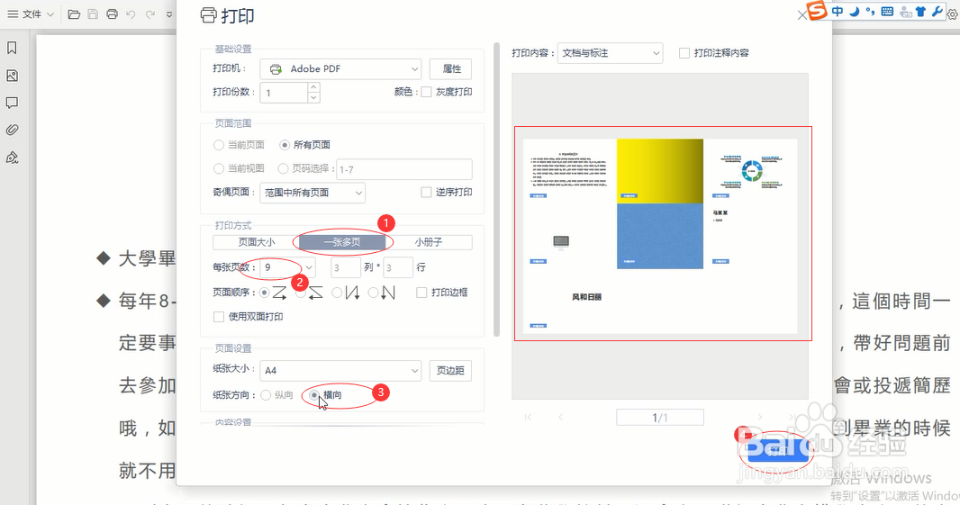This screenshot has width=960, height=505.
Task: Click the rows field before 行
Action: click(x=397, y=267)
